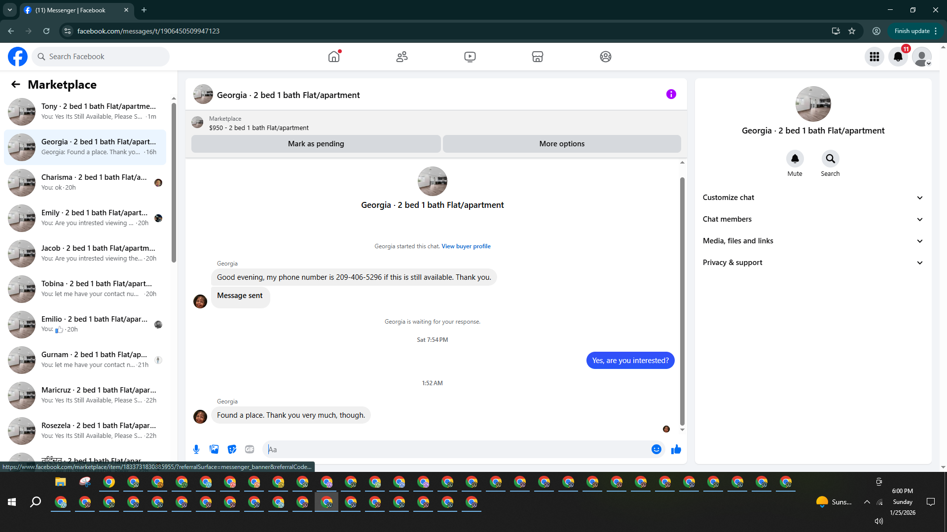947x532 pixels.
Task: Click the address bar URL
Action: pyautogui.click(x=148, y=31)
